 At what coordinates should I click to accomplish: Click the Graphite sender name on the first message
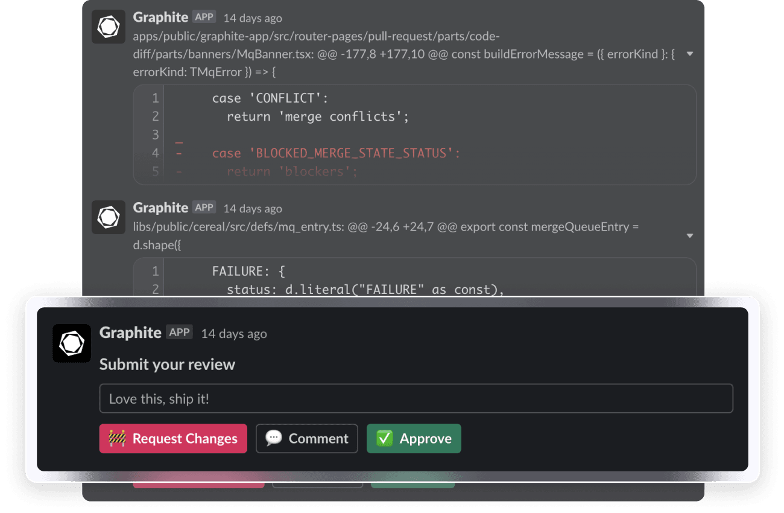pyautogui.click(x=161, y=17)
